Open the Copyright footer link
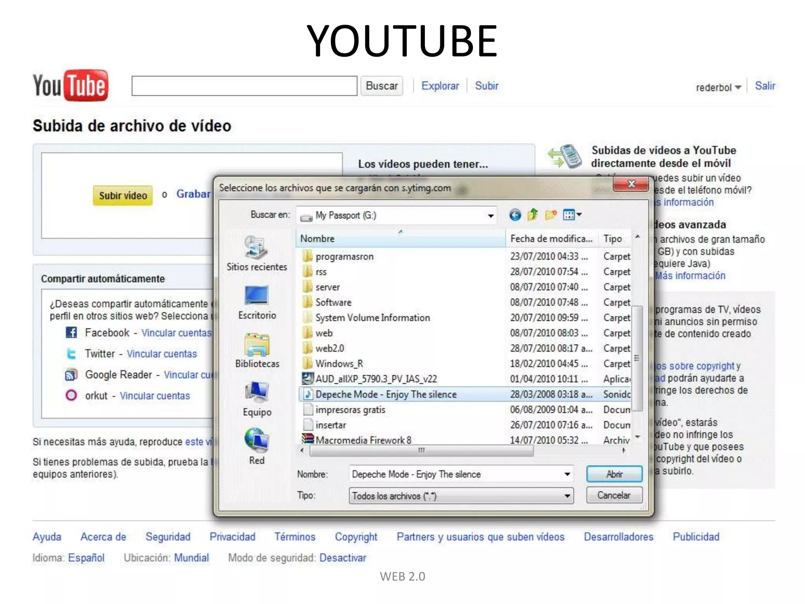This screenshot has height=604, width=805. 356,537
